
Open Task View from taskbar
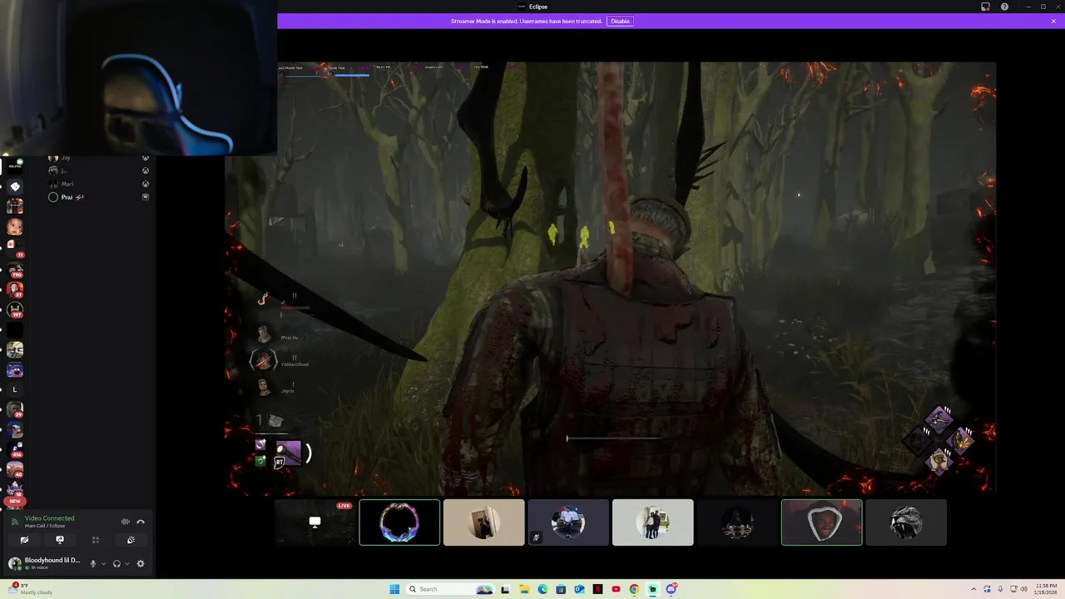point(505,589)
